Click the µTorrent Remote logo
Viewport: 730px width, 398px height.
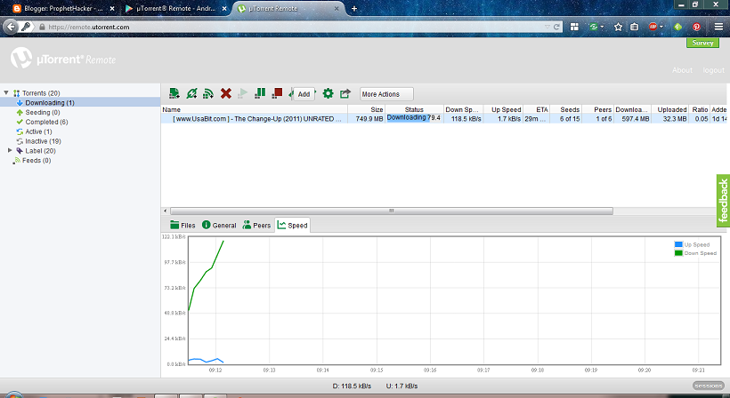63,58
